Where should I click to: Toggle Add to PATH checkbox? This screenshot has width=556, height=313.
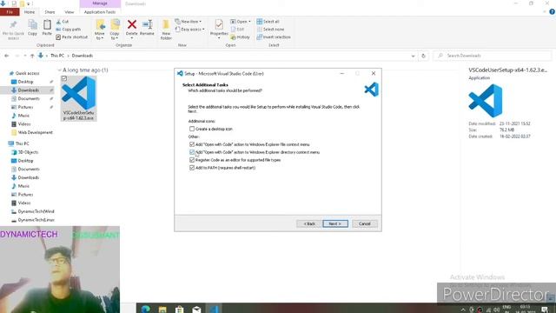192,168
